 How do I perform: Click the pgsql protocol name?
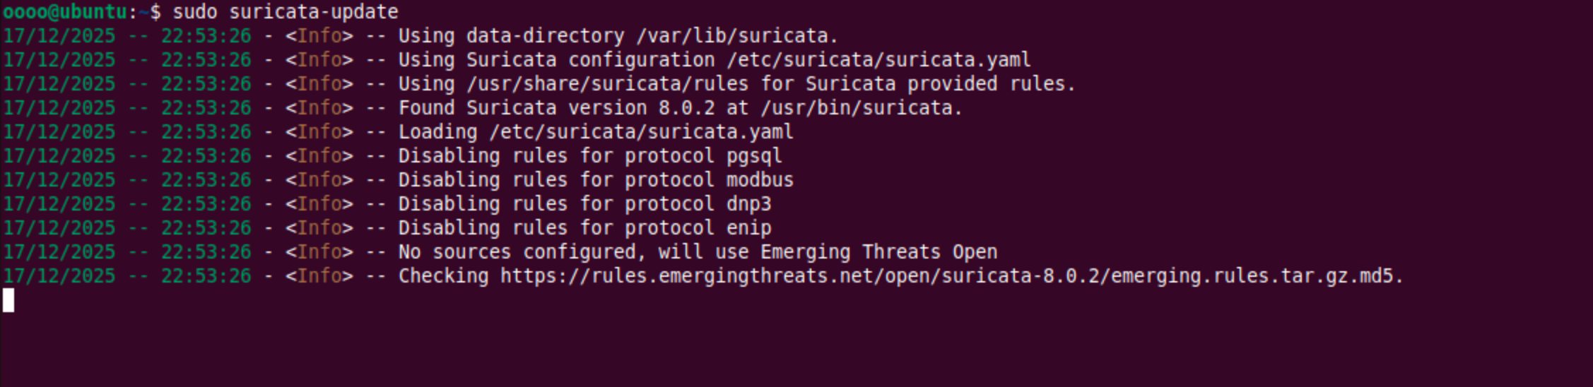(x=753, y=156)
